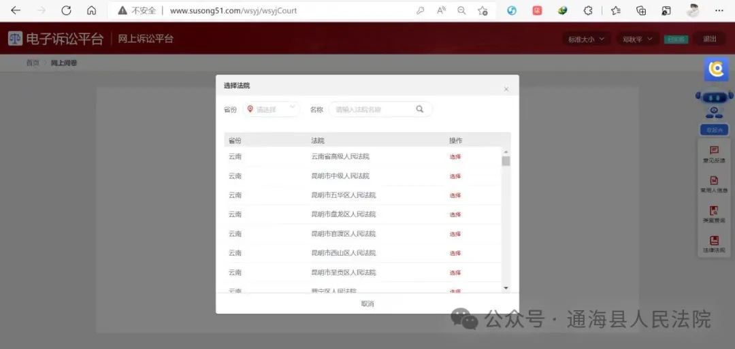This screenshot has width=735, height=349.
Task: Click the 取消 cancel button
Action: [367, 304]
